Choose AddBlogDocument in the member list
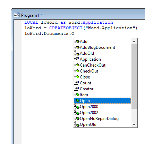The width and height of the screenshot is (145, 144). tap(102, 47)
